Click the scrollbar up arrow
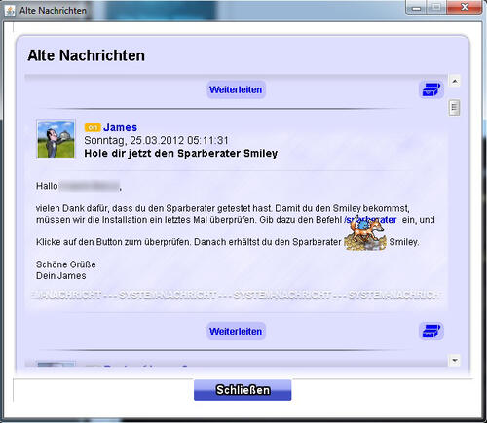The height and width of the screenshot is (423, 487). (455, 81)
